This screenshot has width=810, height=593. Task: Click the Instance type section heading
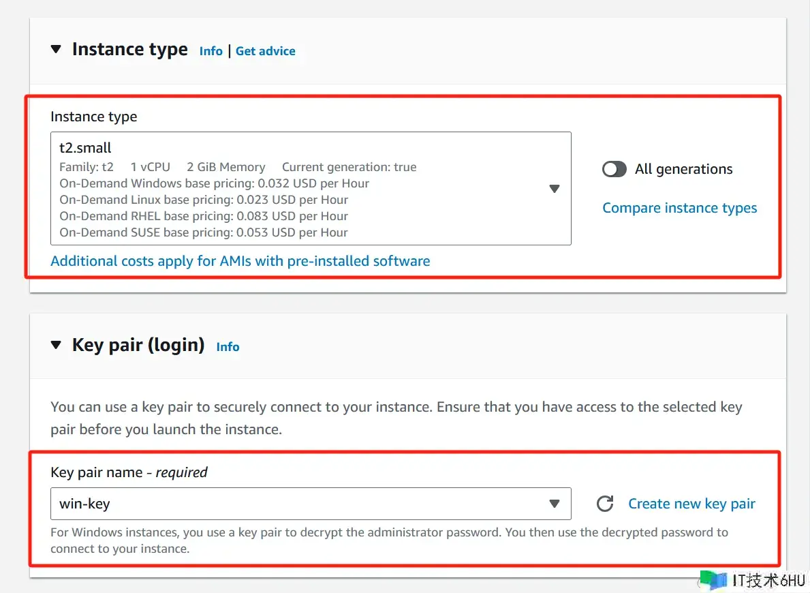pyautogui.click(x=129, y=50)
